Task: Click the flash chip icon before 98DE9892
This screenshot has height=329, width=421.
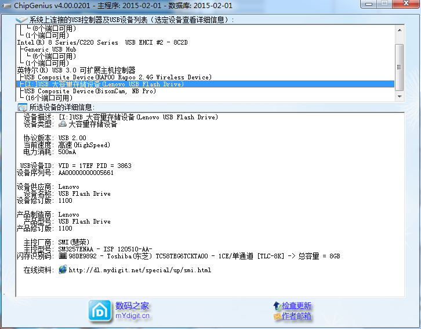Action: (63, 256)
